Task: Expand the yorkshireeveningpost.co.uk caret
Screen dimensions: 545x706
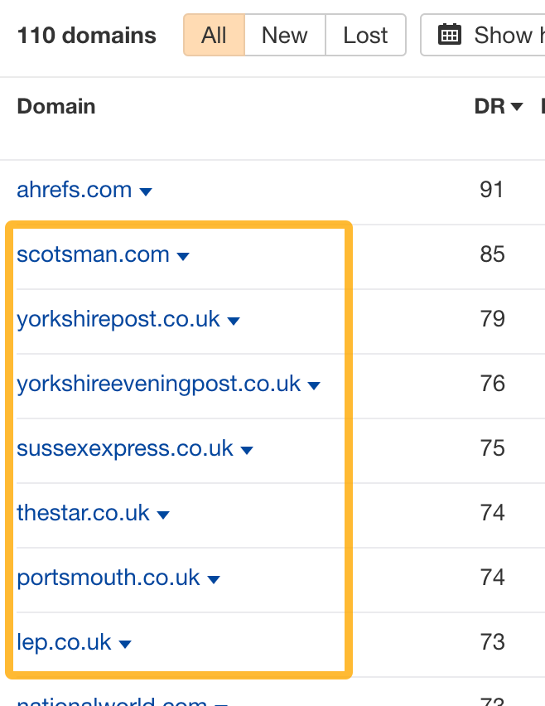Action: [x=313, y=384]
